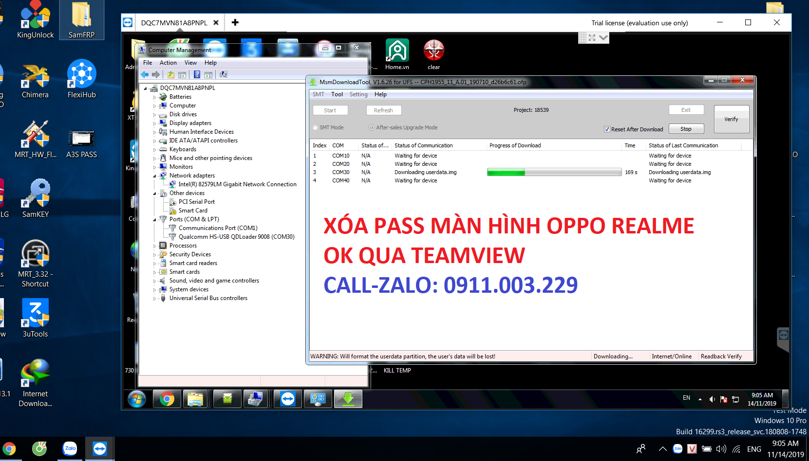Click the Refresh button
This screenshot has height=461, width=809.
coord(383,110)
